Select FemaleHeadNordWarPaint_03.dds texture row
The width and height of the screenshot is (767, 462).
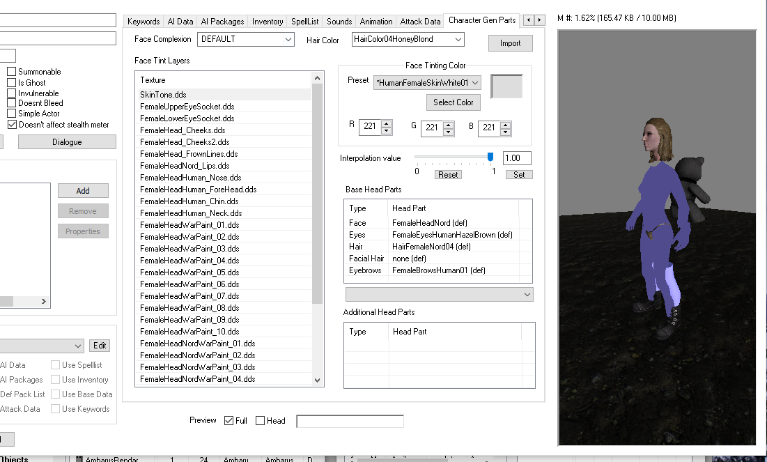click(x=224, y=367)
